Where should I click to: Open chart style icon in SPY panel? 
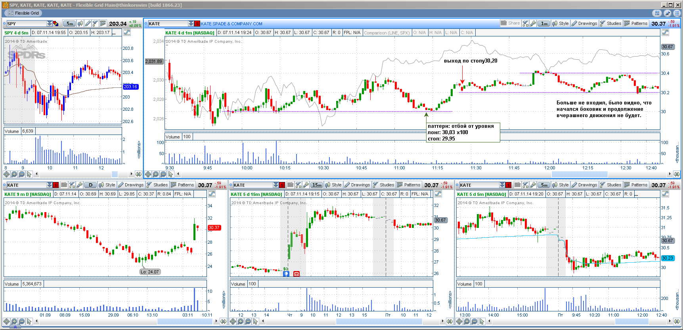(80, 24)
